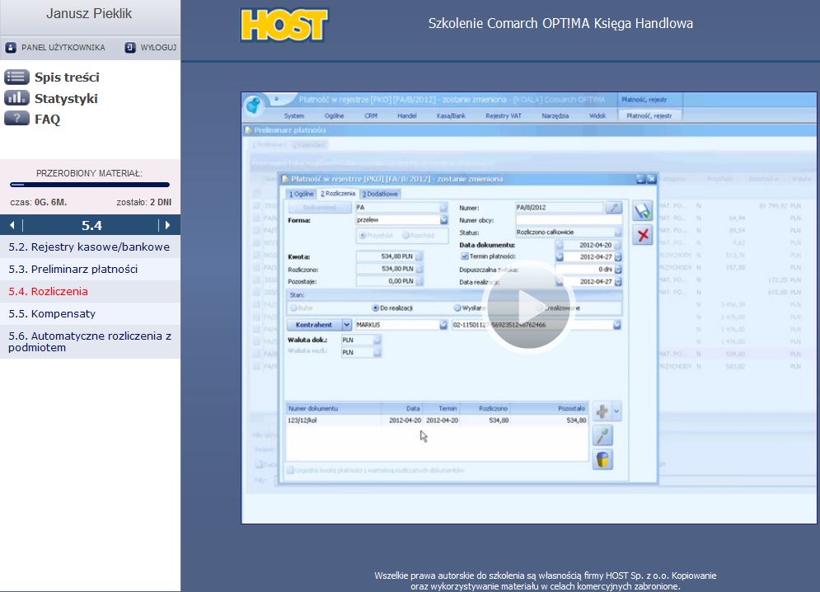Toggle the Termin płatności checkbox
The image size is (820, 592).
point(464,256)
